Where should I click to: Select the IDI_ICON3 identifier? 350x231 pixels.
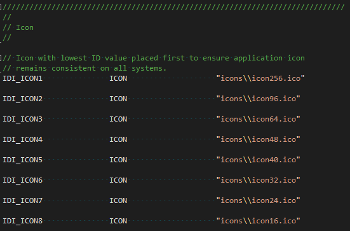pos(22,119)
